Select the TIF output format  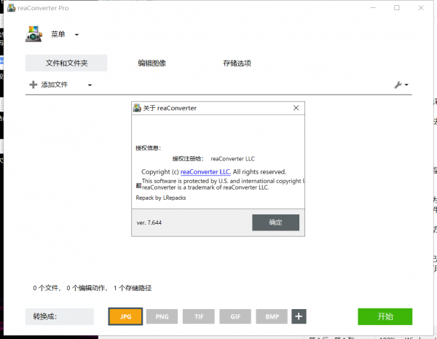(x=199, y=316)
